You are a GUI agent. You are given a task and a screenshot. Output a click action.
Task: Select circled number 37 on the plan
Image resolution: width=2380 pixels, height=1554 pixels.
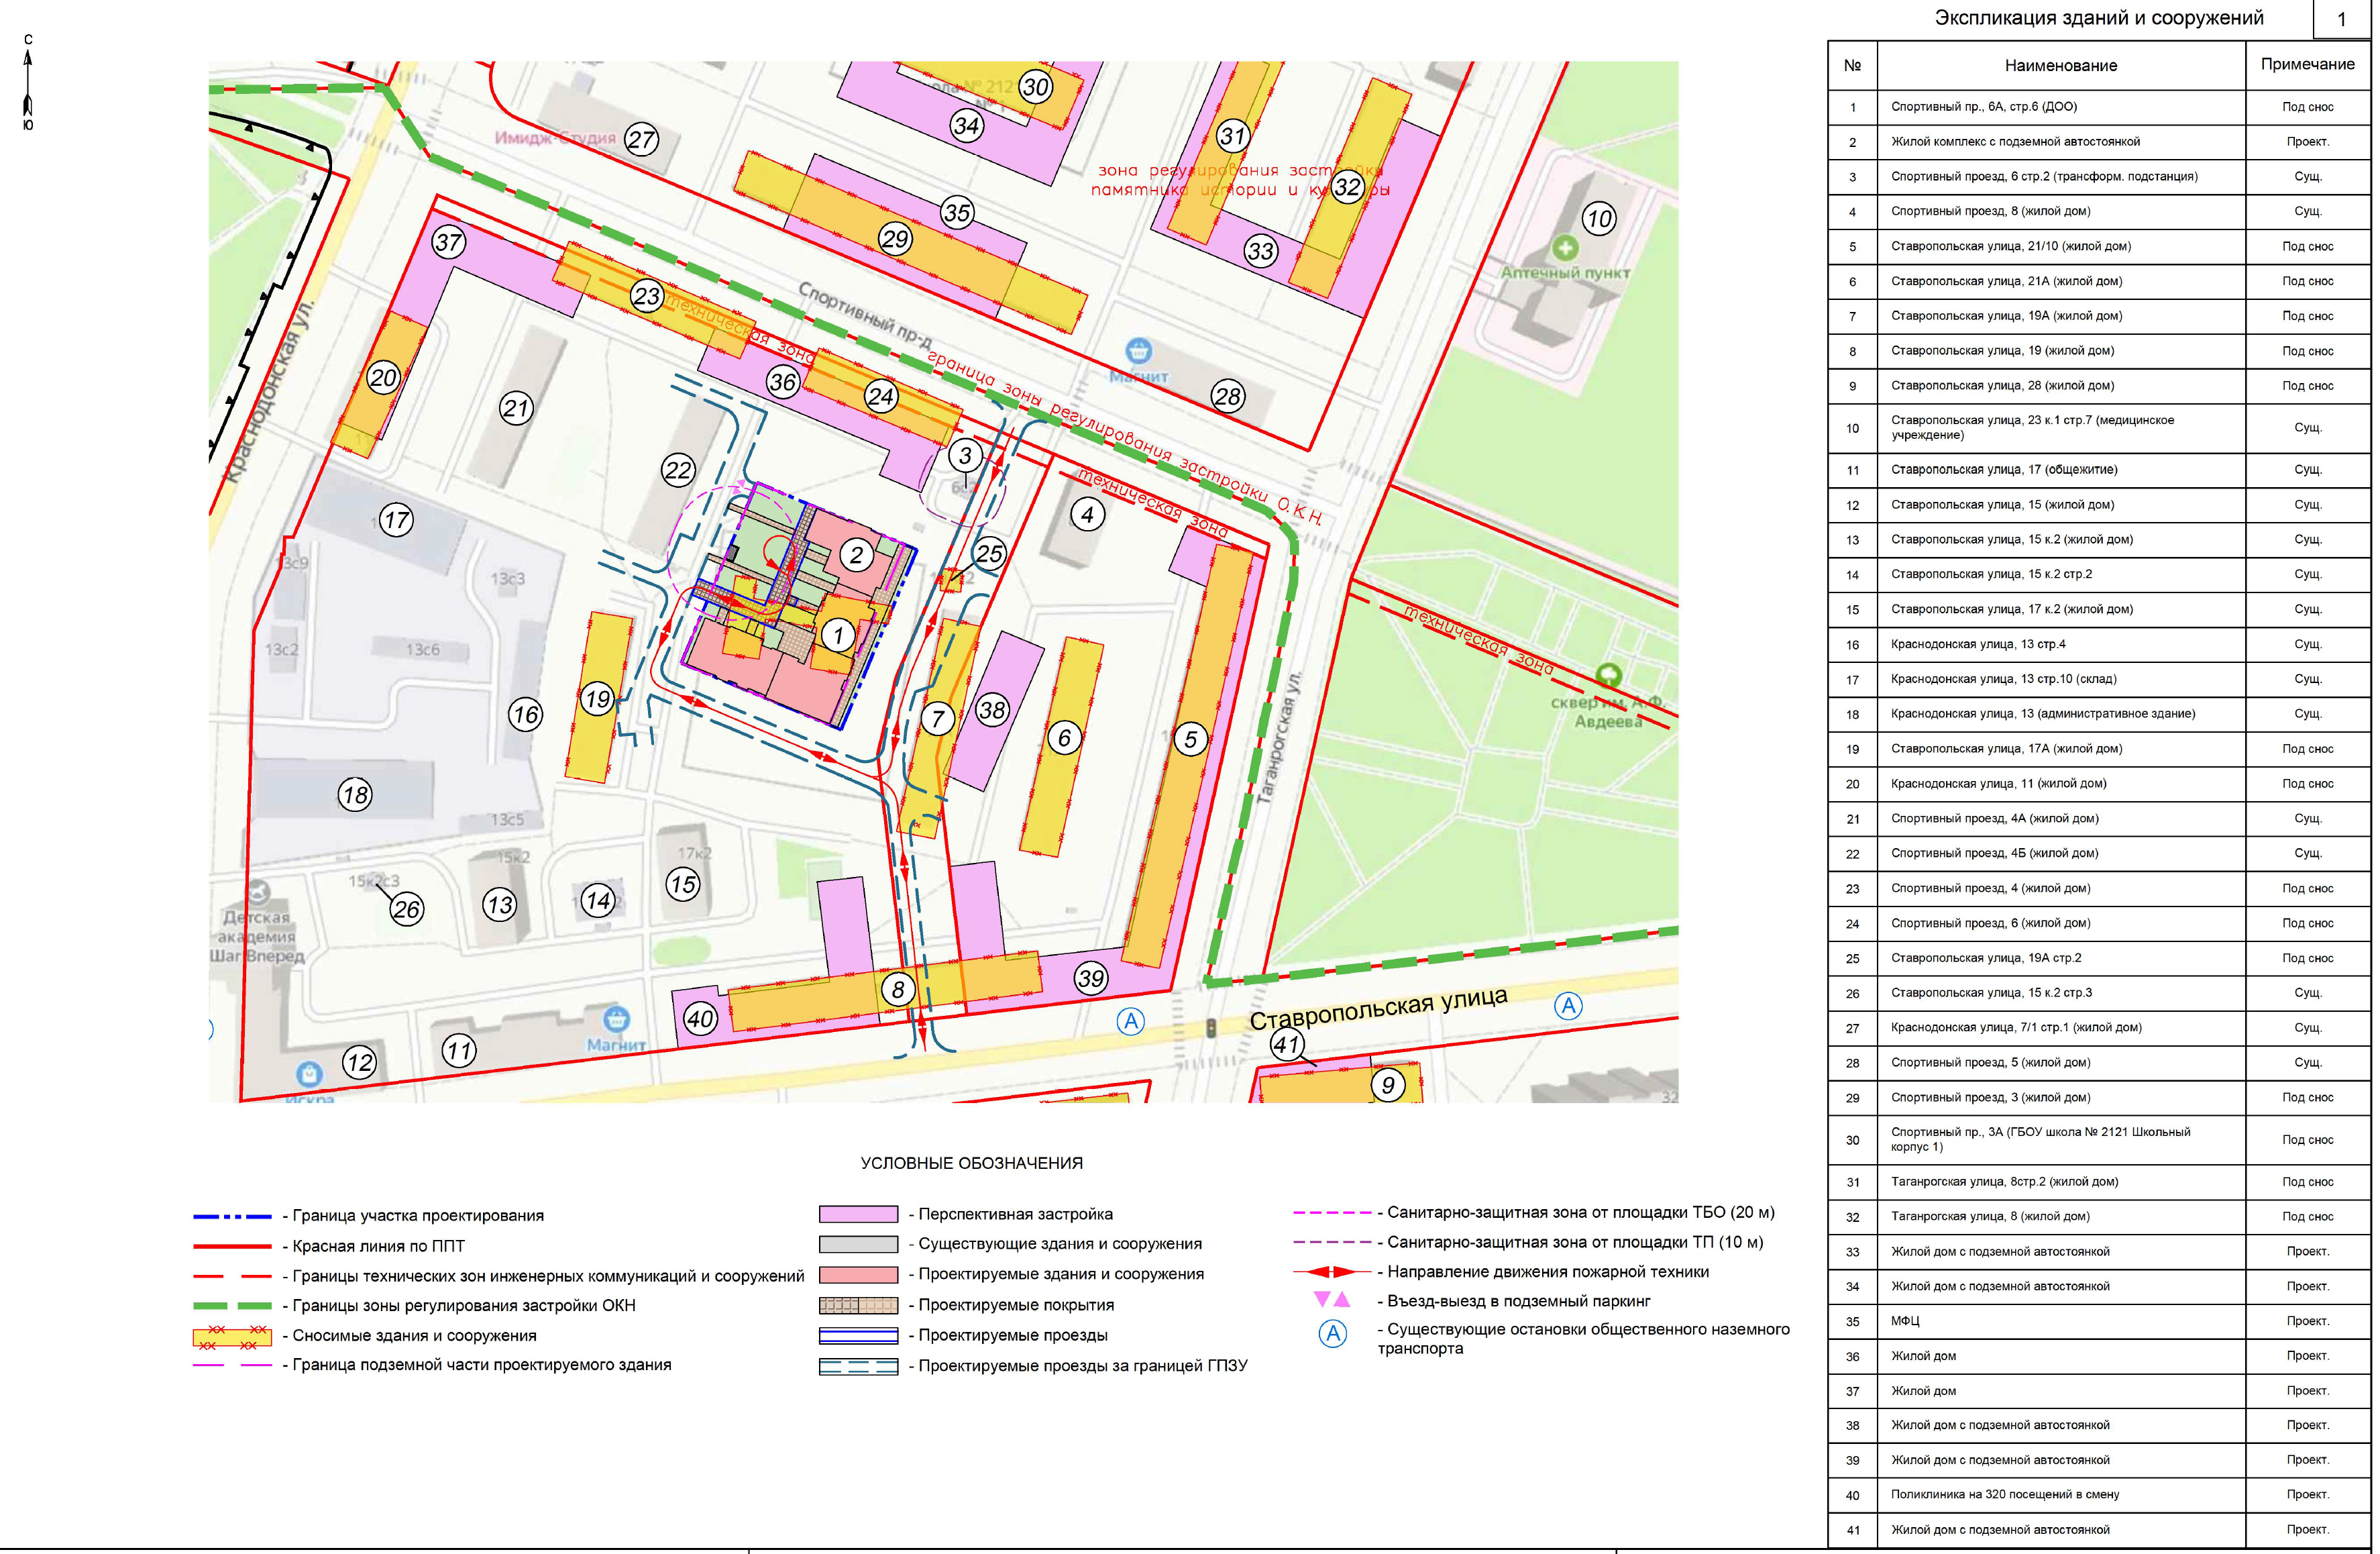click(449, 242)
